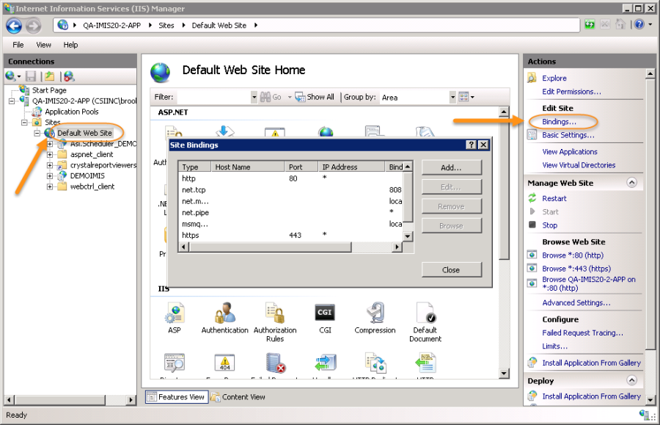The height and width of the screenshot is (425, 660).
Task: Click the Restart icon in Manage Web Site
Action: point(532,198)
